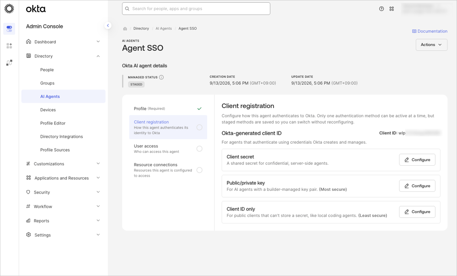Click Agent SSO in breadcrumb
This screenshot has width=457, height=276.
point(187,28)
